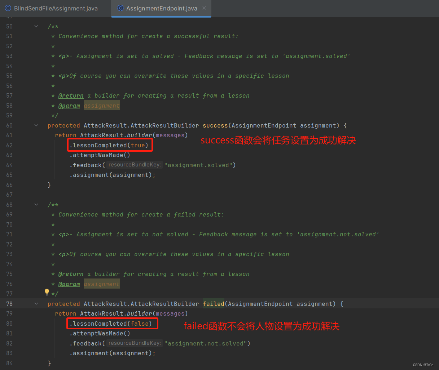Click line number 80 in gutter
This screenshot has width=439, height=370.
tap(9, 324)
